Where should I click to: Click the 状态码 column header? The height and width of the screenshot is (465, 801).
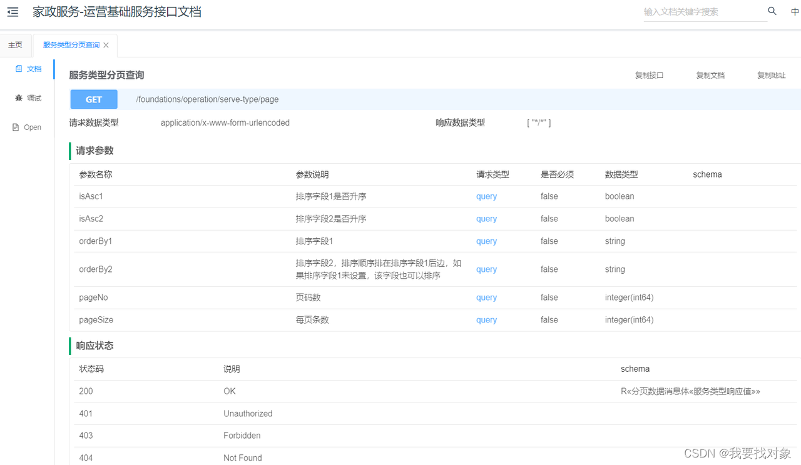click(91, 369)
